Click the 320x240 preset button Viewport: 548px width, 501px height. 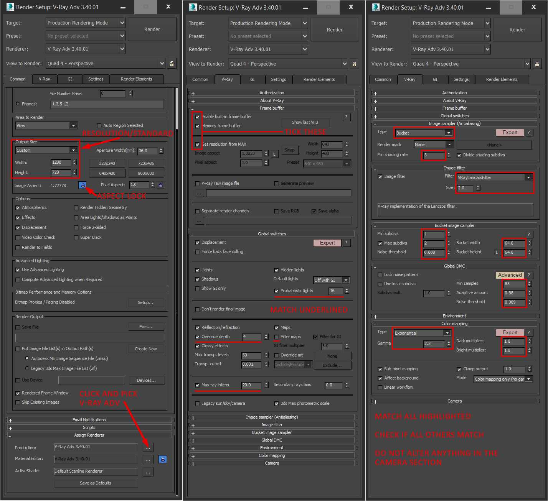(x=107, y=163)
